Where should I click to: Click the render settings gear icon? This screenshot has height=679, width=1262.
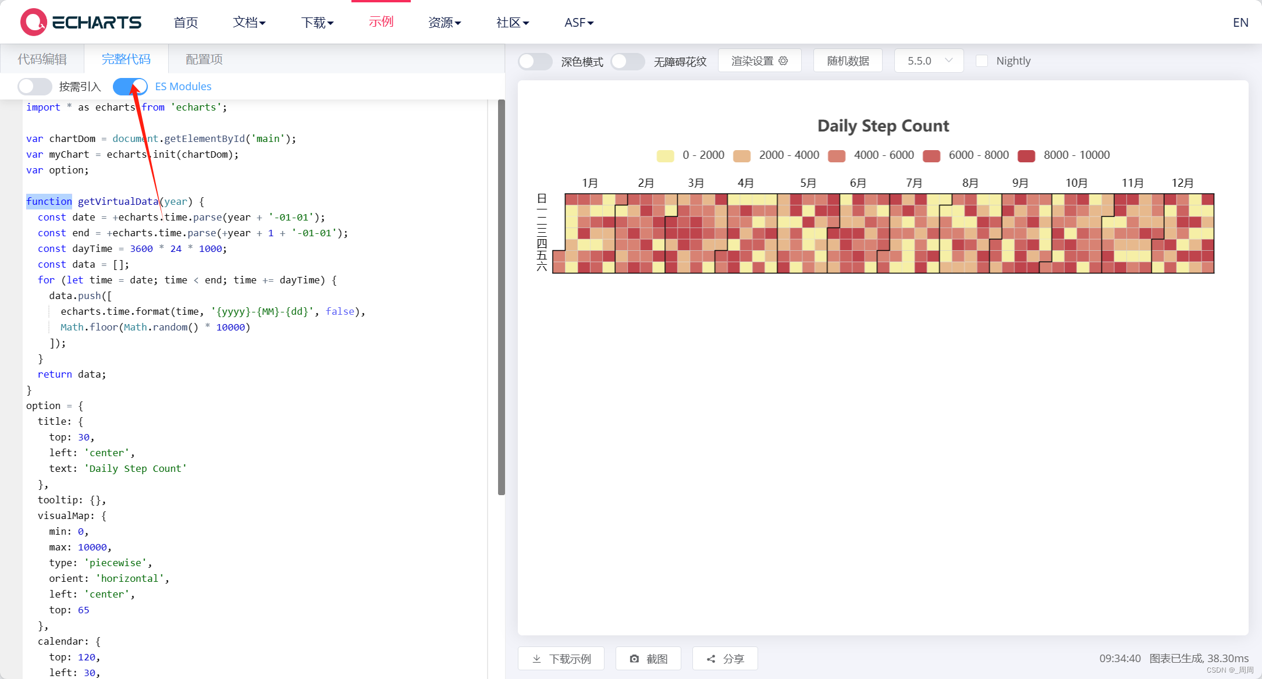783,61
